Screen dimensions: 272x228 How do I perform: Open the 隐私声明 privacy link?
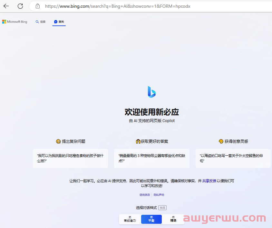coord(159,195)
